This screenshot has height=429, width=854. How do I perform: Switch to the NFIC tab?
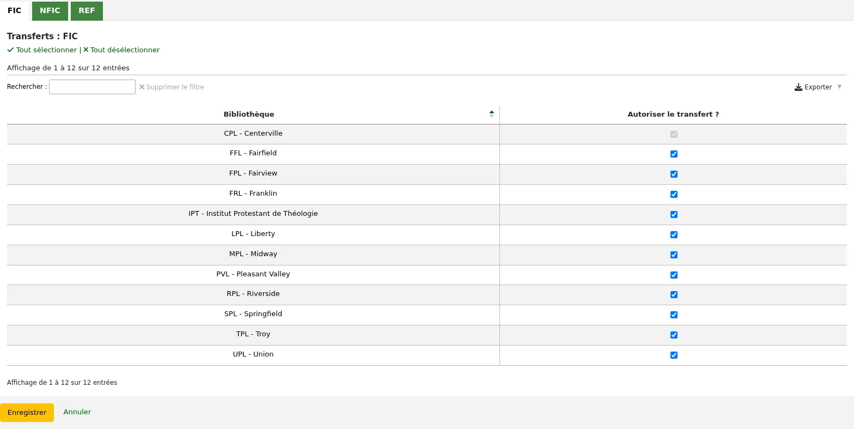pos(50,11)
